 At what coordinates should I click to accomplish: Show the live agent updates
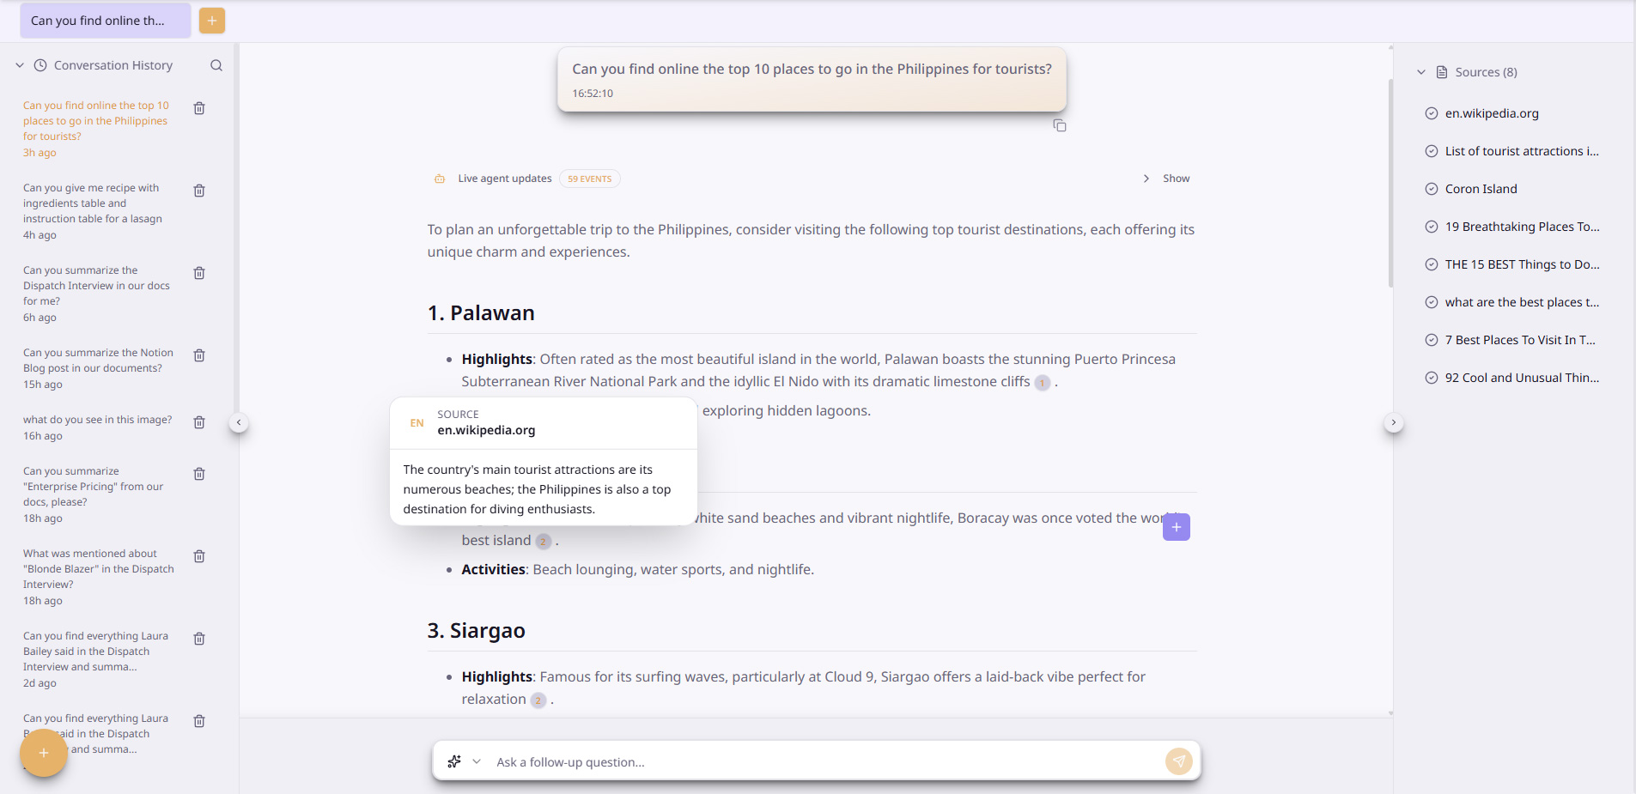1167,179
